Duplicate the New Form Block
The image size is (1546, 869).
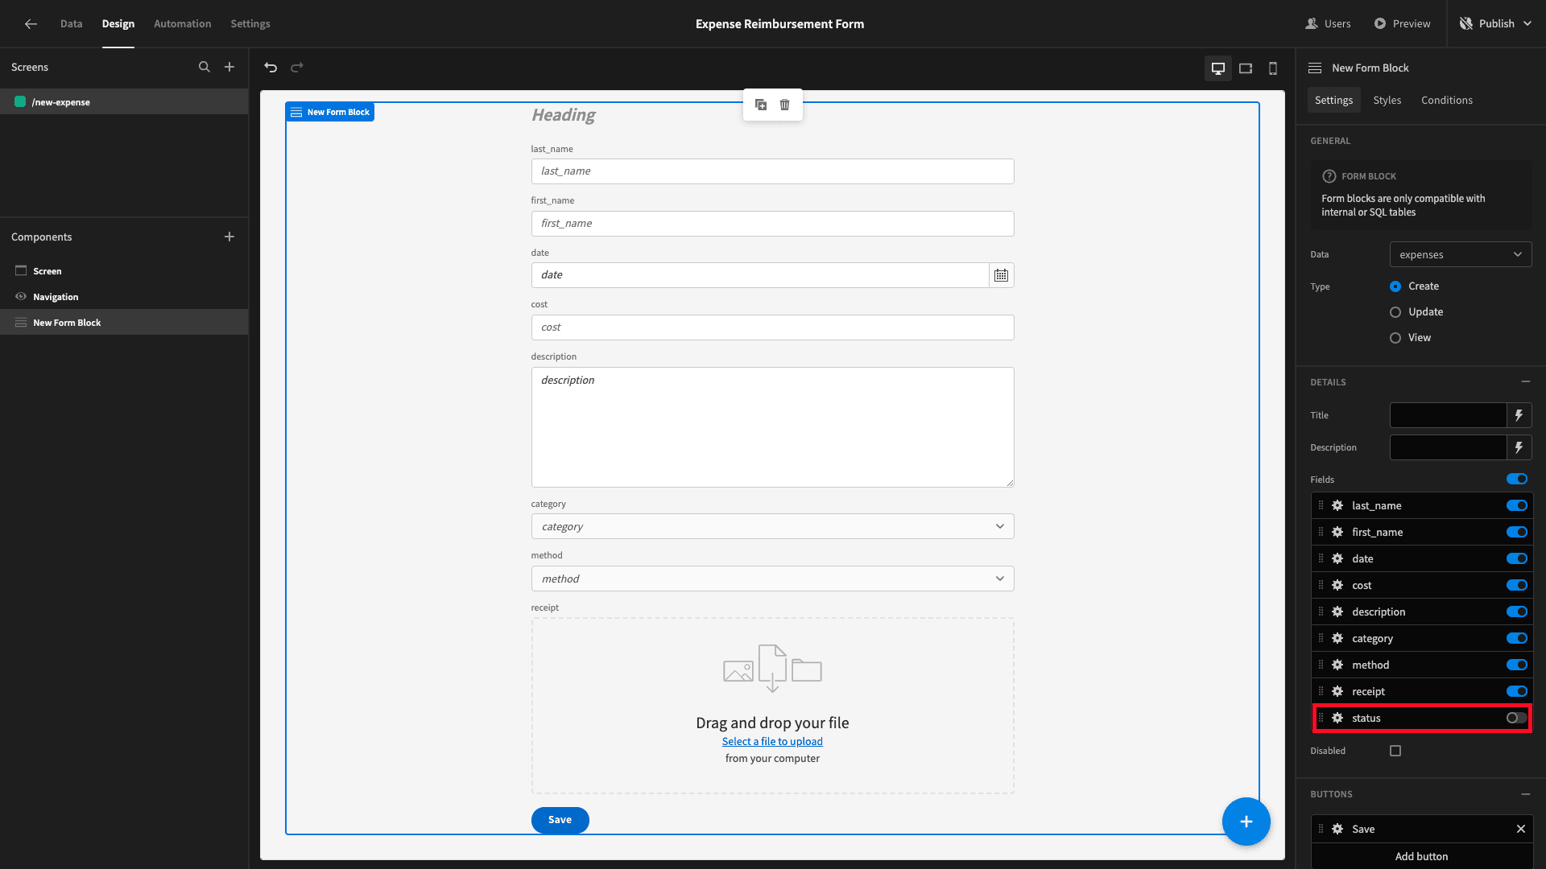click(761, 105)
